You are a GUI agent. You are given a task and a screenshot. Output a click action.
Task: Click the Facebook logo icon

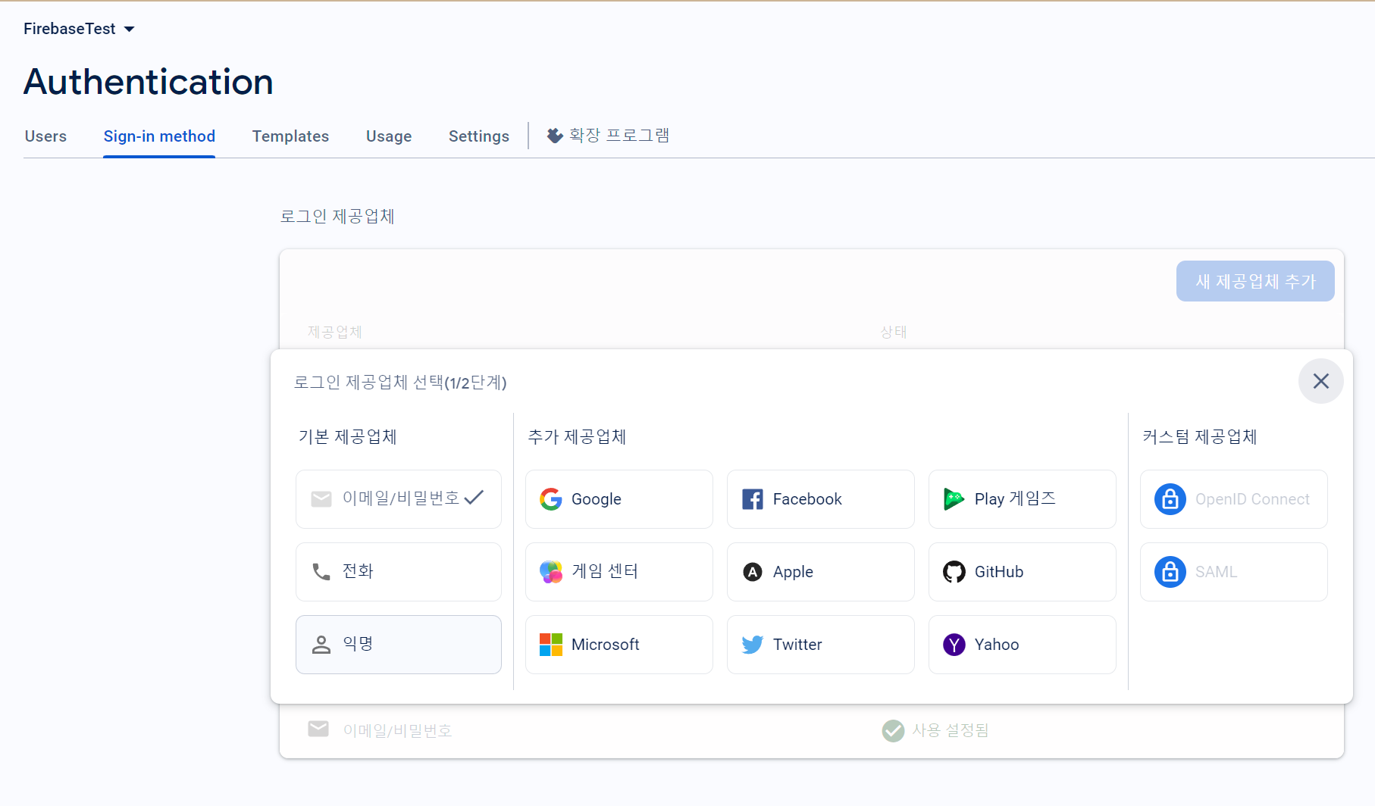[x=753, y=499]
